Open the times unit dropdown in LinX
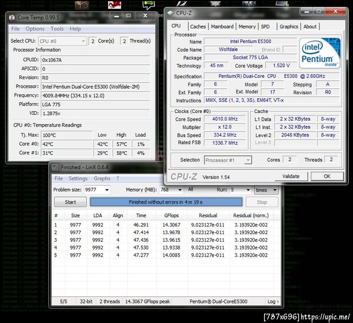This screenshot has height=323, width=353. click(x=266, y=190)
